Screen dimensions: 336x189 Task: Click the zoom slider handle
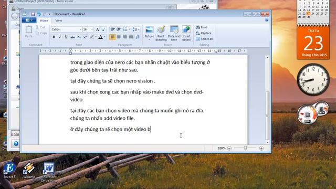pyautogui.click(x=245, y=148)
